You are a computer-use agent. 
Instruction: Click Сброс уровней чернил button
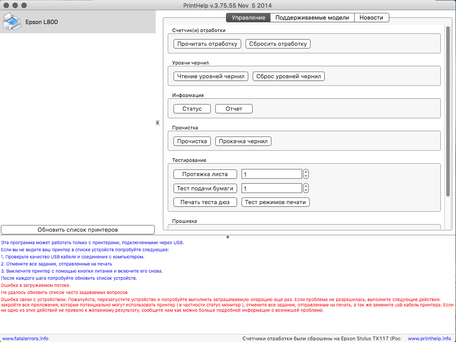click(x=288, y=76)
